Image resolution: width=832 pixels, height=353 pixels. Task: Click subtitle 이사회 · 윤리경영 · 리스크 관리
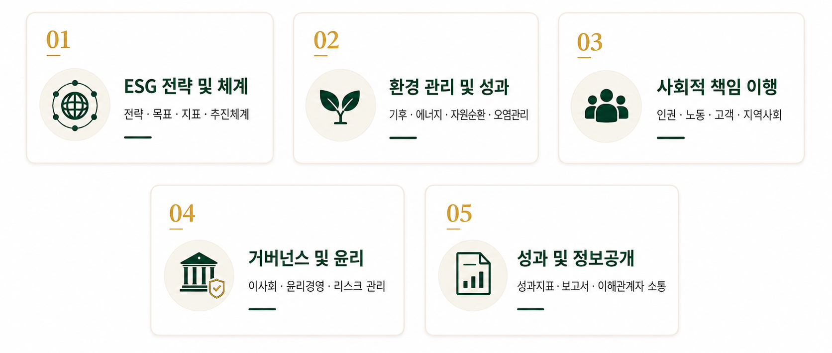click(317, 286)
